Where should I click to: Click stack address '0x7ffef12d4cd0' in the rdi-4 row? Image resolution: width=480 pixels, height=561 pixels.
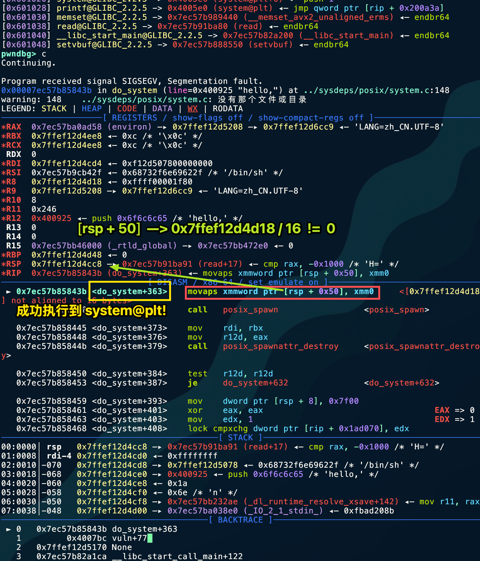tap(112, 456)
